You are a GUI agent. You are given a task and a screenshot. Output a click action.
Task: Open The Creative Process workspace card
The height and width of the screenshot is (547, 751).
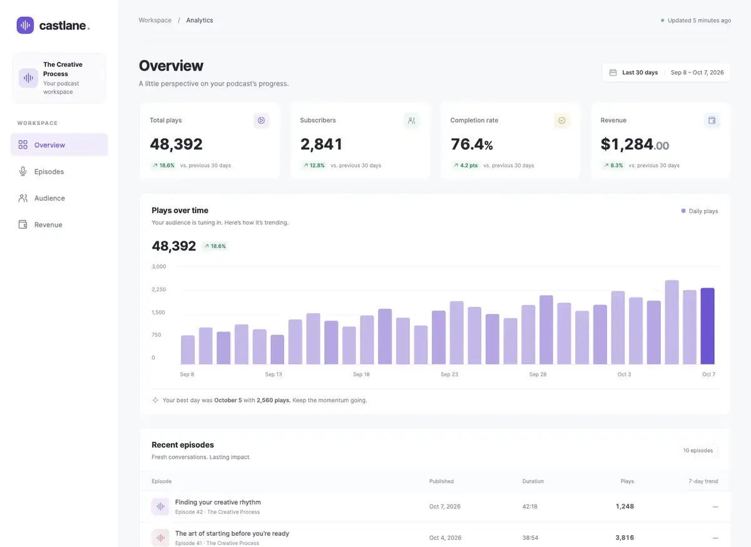tap(59, 78)
